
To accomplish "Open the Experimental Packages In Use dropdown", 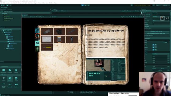I will tap(143, 5).
